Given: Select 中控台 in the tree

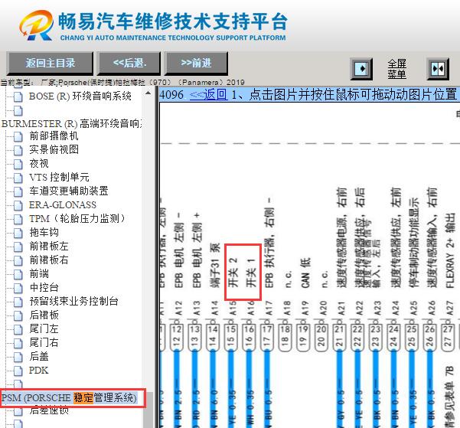Looking at the screenshot, I should pyautogui.click(x=44, y=288).
